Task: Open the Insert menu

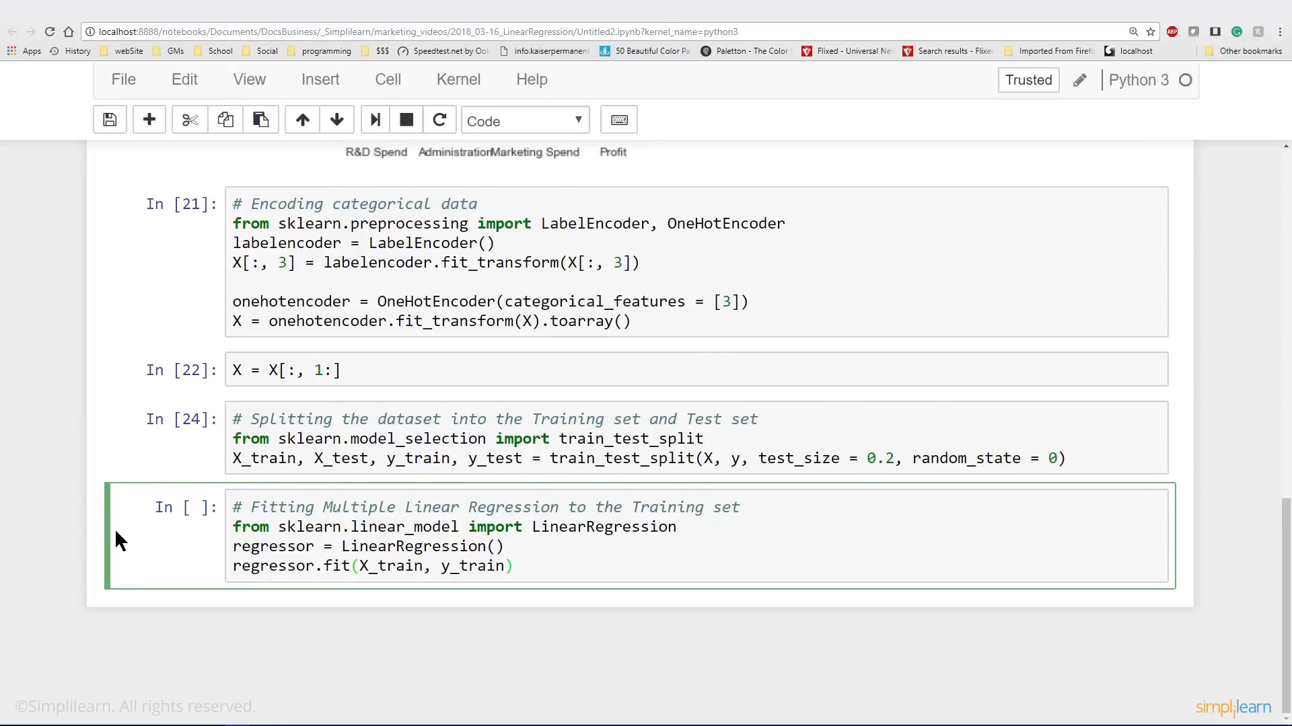Action: coord(320,79)
